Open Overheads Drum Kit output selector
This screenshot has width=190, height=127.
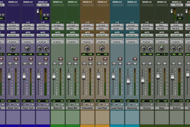[43, 29]
